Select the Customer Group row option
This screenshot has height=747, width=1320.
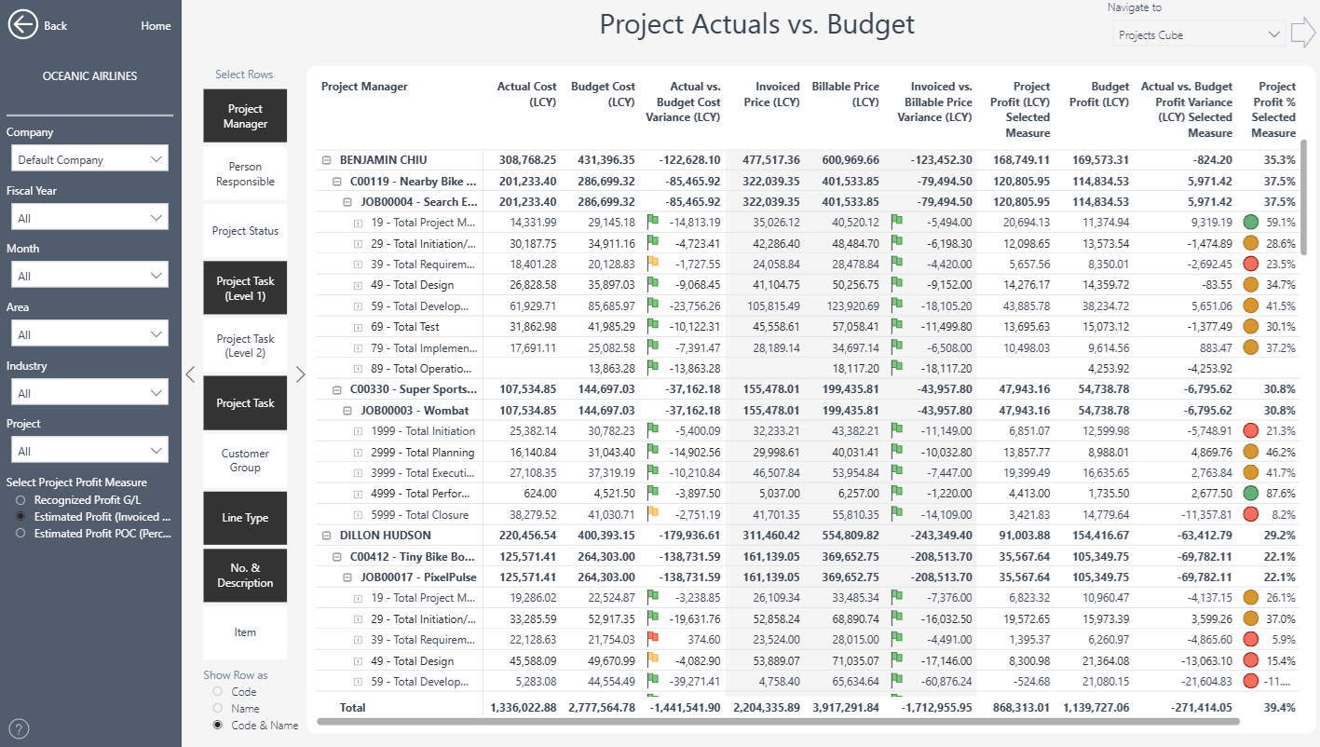tap(245, 460)
